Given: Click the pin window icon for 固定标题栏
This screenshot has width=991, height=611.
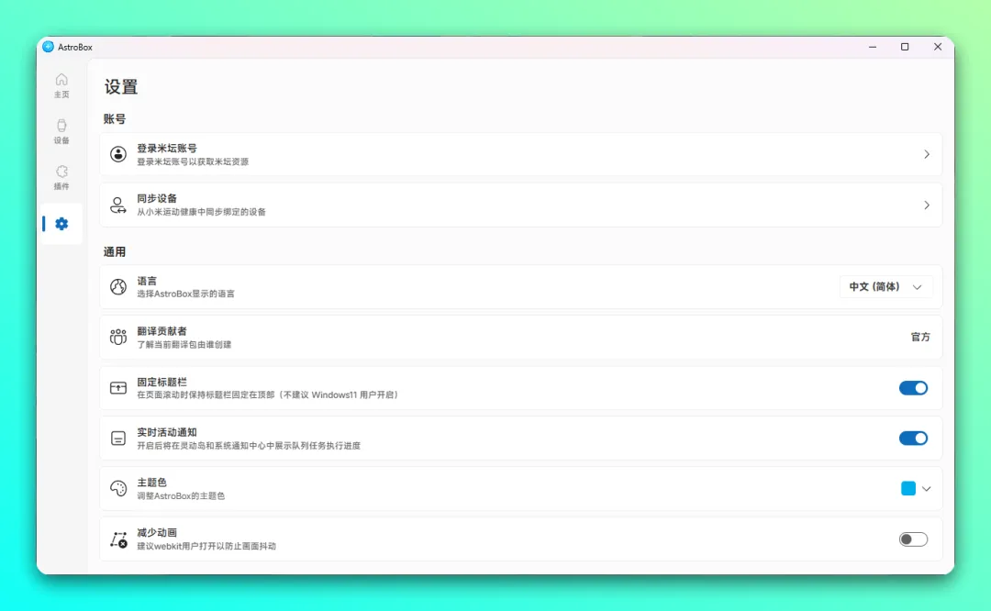Looking at the screenshot, I should [x=118, y=388].
